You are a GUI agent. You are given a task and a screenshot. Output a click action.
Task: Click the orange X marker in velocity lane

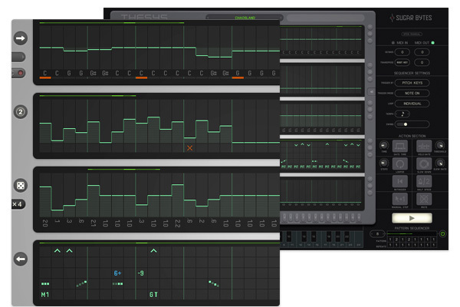point(190,148)
